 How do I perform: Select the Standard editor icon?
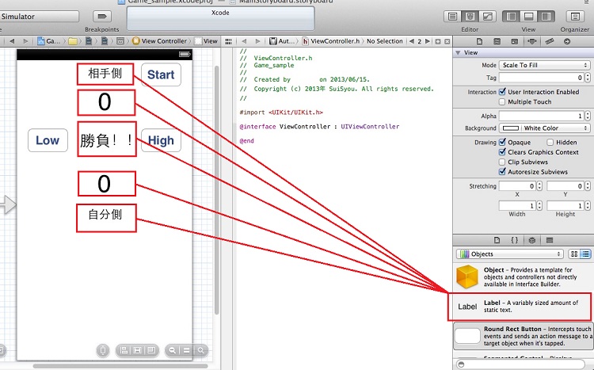coord(452,17)
